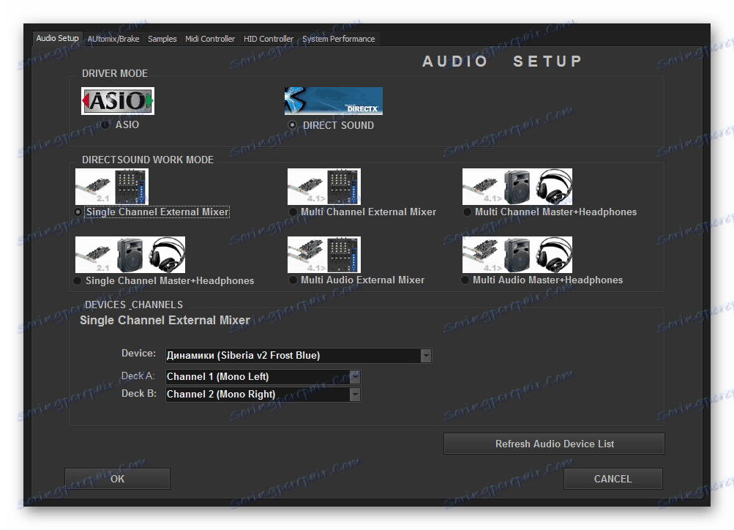The height and width of the screenshot is (530, 734).
Task: Click the 'DEVICES _CHANNELS' group label
Action: click(134, 305)
